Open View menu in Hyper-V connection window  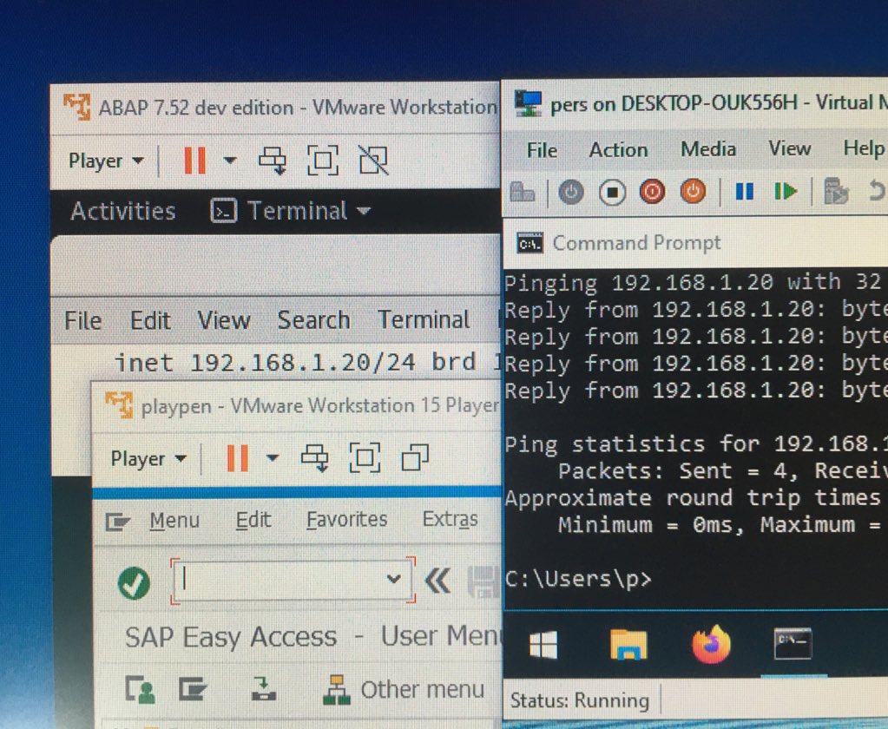point(789,148)
